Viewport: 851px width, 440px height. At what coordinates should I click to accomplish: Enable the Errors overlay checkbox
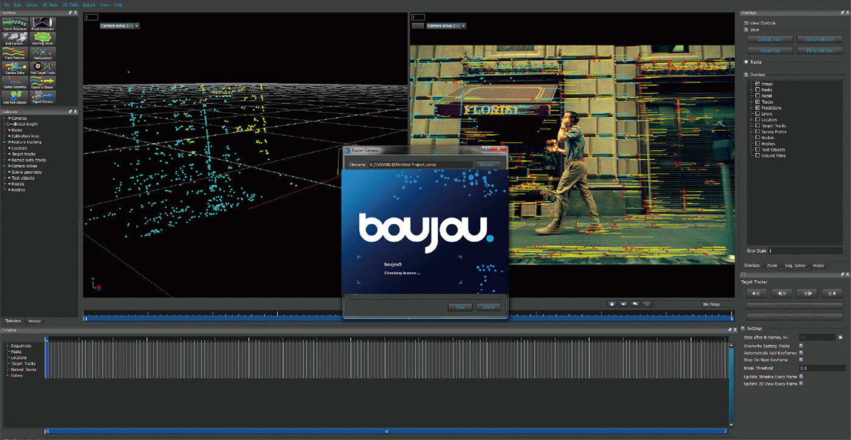point(757,114)
